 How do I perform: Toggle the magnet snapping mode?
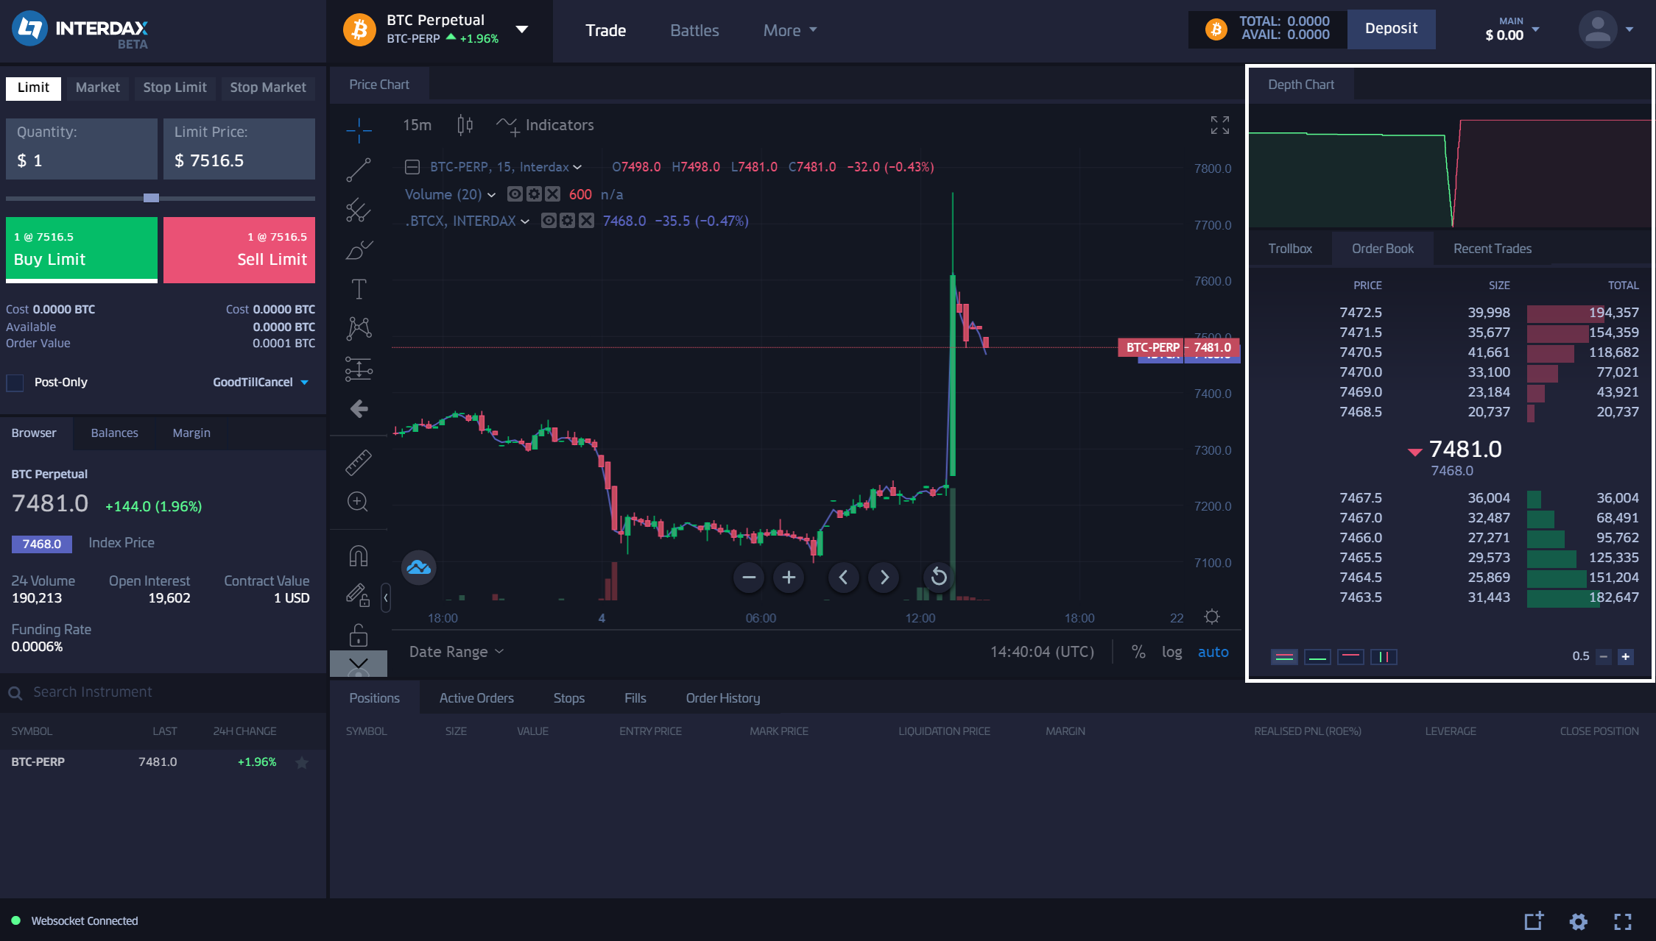(x=359, y=555)
